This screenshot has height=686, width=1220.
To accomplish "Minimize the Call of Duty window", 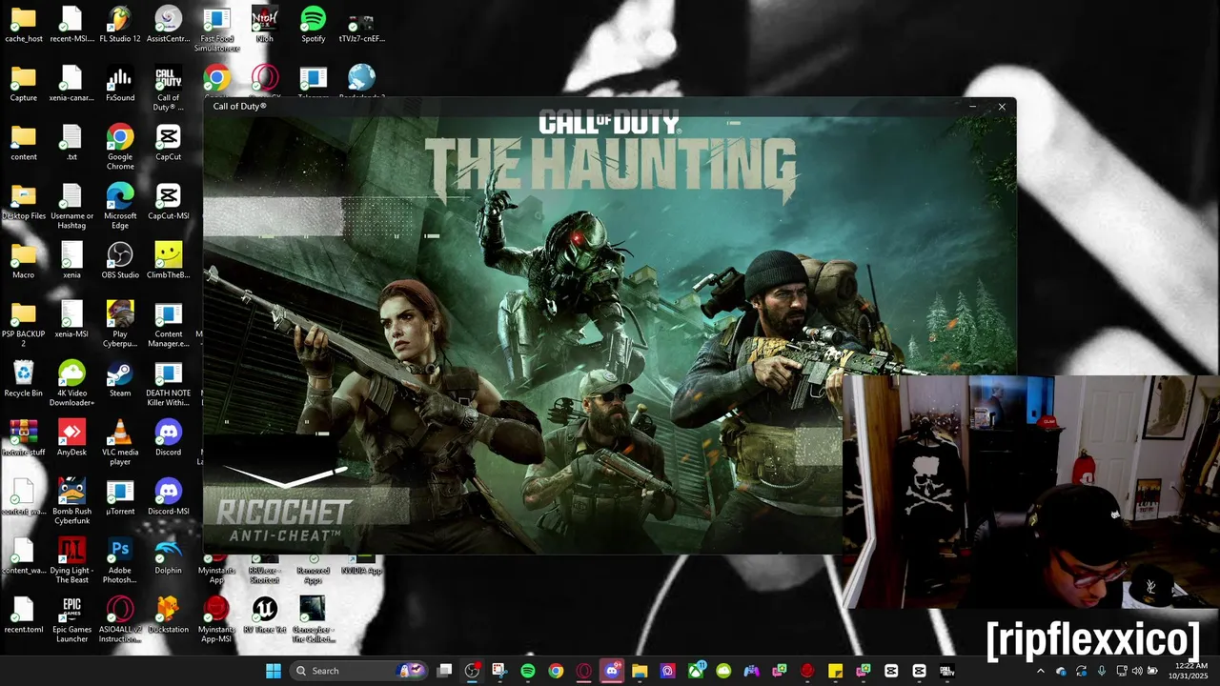I will [x=972, y=107].
